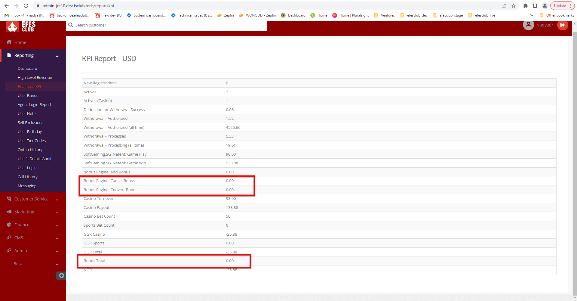This screenshot has height=301, width=577.
Task: Click the Nadyadr user avatar icon
Action: click(x=528, y=25)
